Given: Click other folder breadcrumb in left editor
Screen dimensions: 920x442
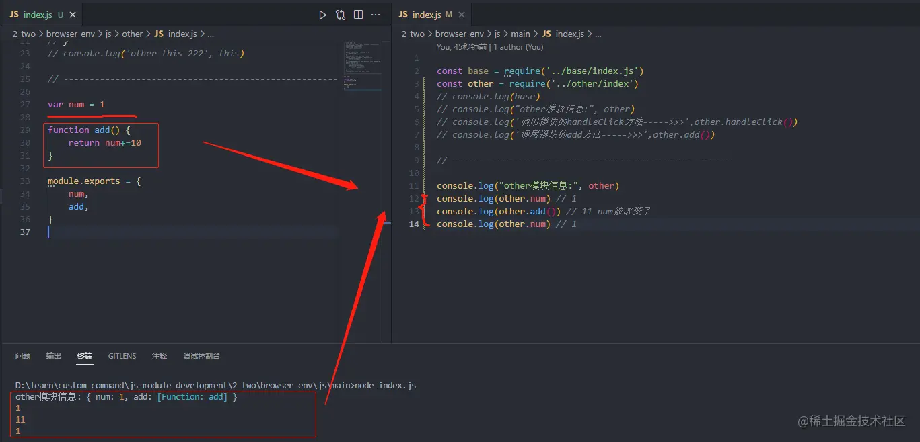Looking at the screenshot, I should point(133,34).
